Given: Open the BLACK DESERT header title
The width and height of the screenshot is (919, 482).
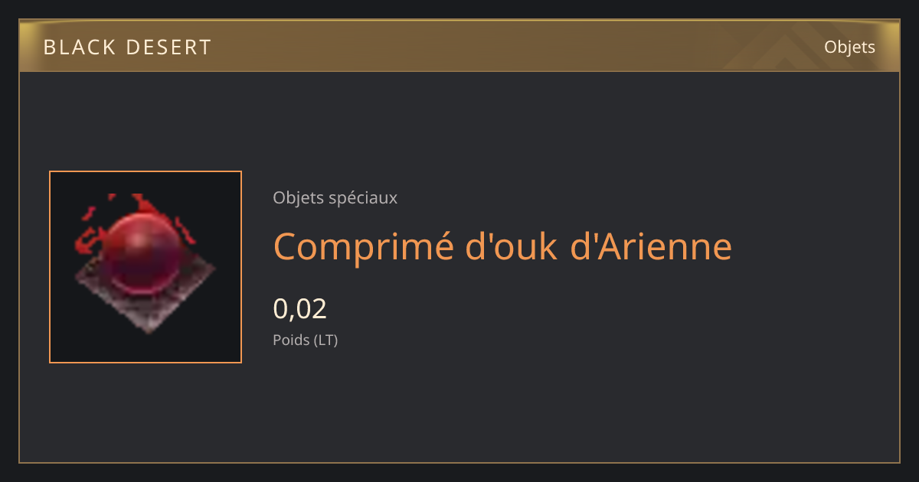Looking at the screenshot, I should point(127,47).
